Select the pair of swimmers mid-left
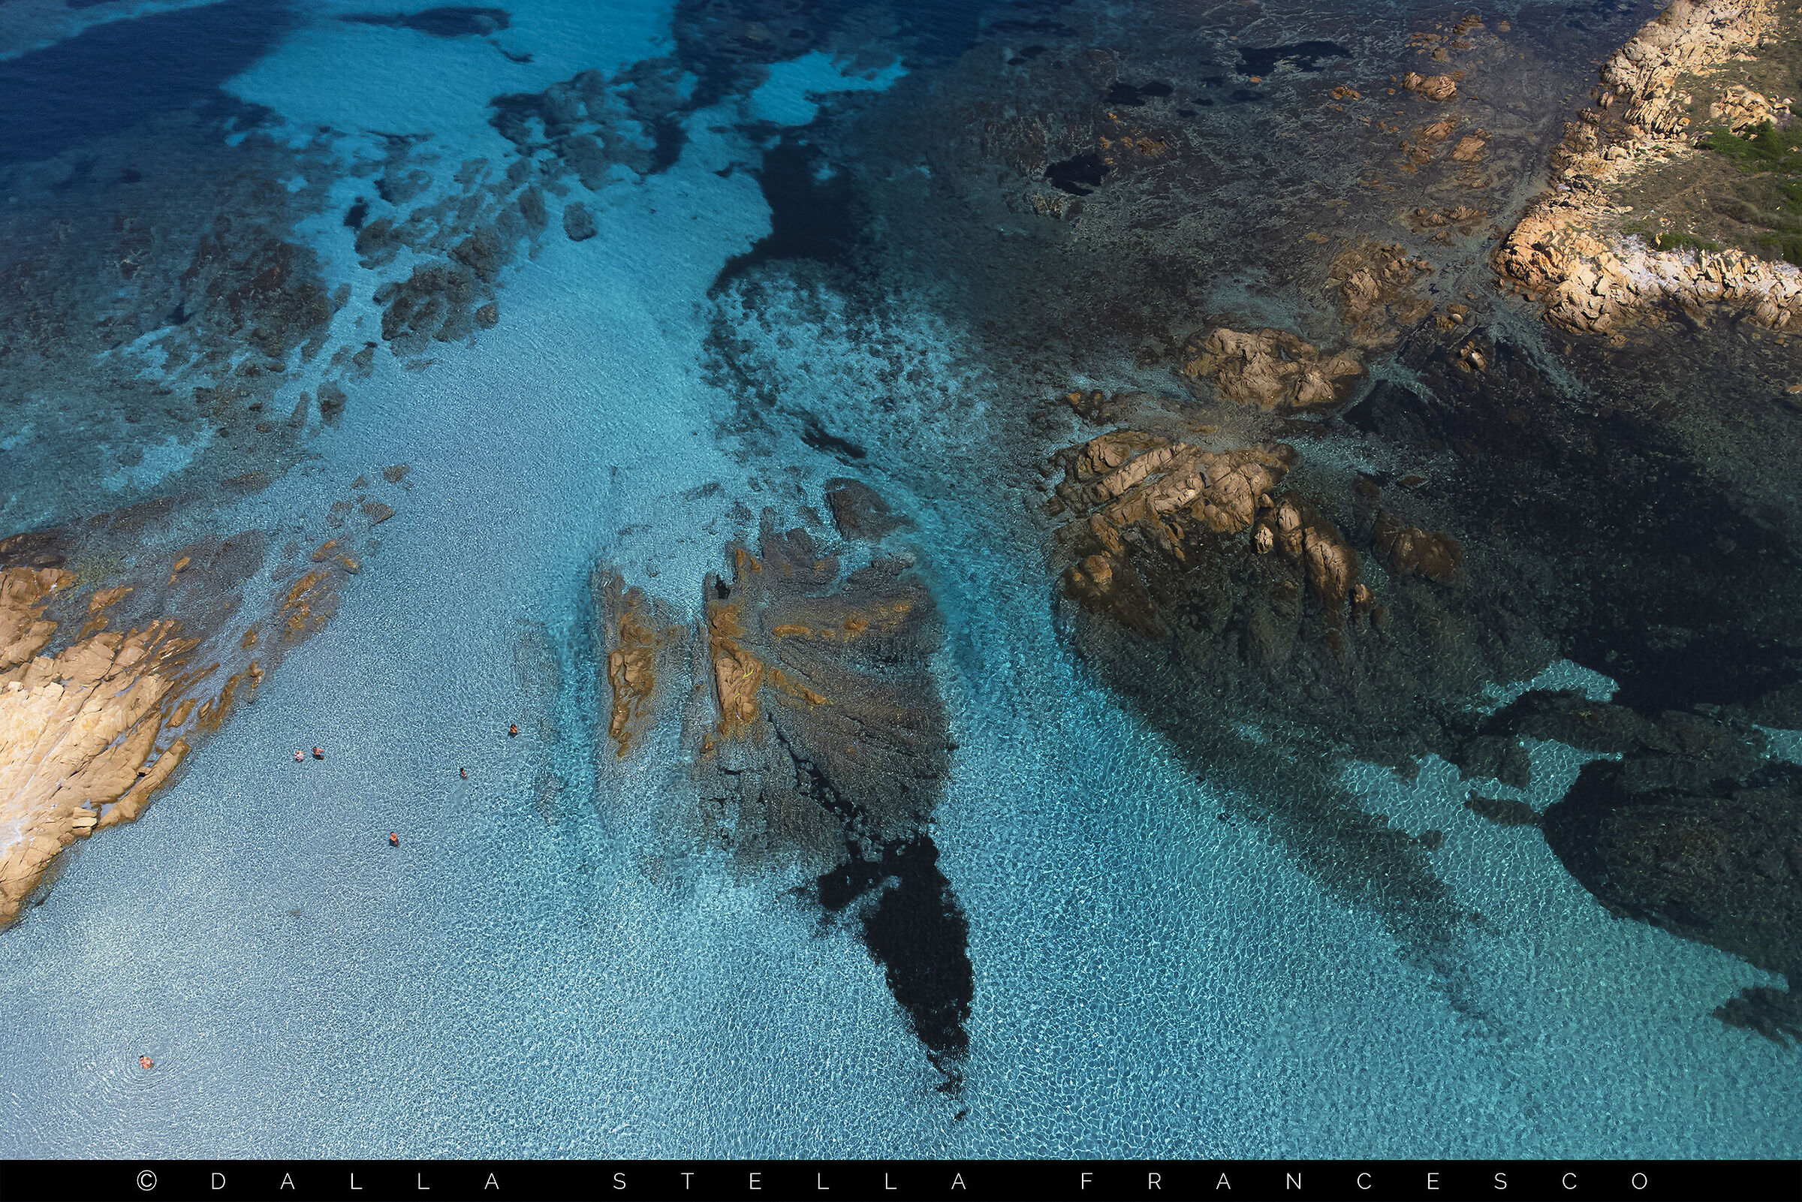1802x1202 pixels. click(x=306, y=755)
